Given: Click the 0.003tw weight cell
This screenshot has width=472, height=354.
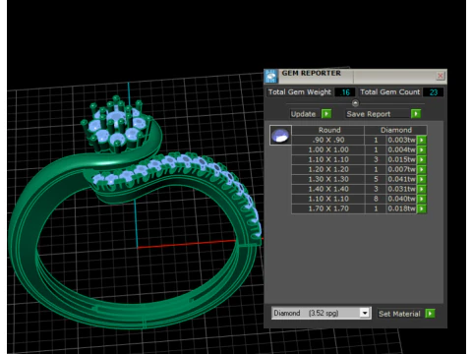Looking at the screenshot, I should [x=401, y=140].
